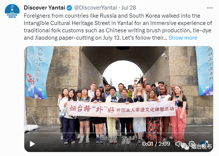Open the Discover Yantai display name link

44,8
